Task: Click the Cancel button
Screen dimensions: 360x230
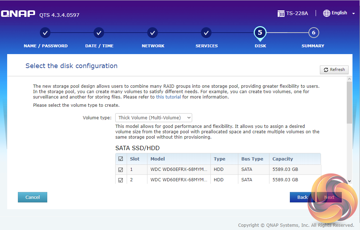Action: 33,197
